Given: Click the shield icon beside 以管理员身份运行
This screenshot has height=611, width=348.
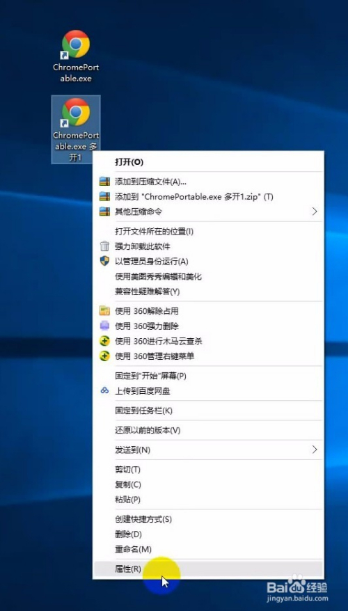Looking at the screenshot, I should point(104,261).
